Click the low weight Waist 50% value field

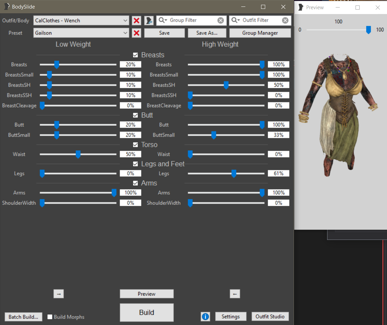tap(130, 154)
